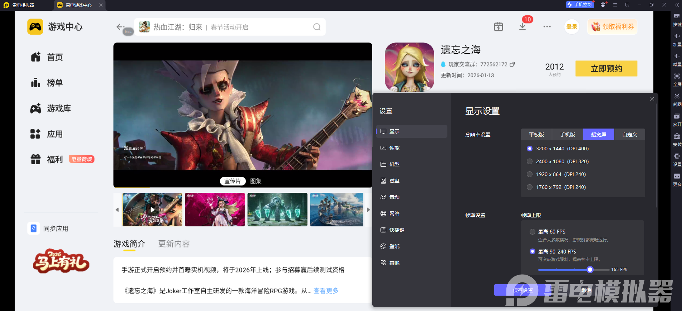This screenshot has width=682, height=311.
Task: Close the settings dialog with X
Action: click(652, 99)
